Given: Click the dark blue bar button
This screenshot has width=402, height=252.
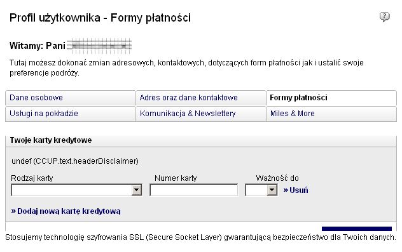Looking at the screenshot, I should point(357,229).
